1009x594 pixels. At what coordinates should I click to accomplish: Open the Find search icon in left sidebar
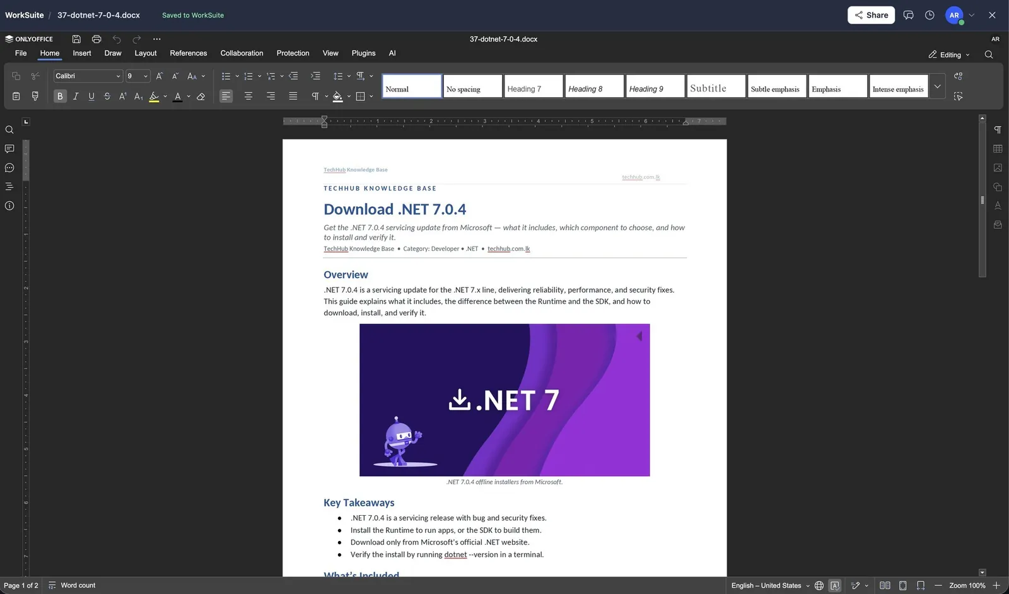click(9, 130)
